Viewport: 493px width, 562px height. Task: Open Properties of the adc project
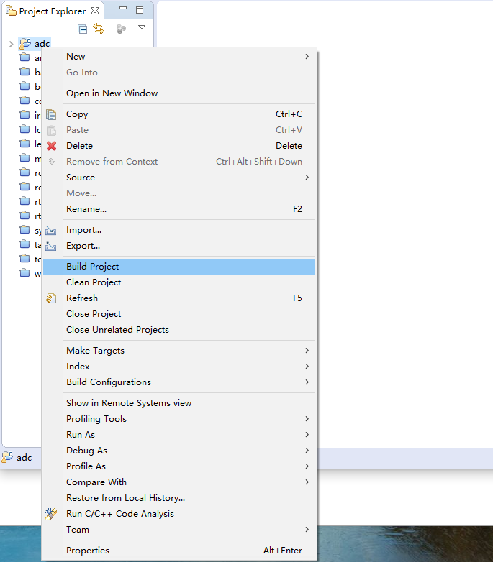coord(88,551)
